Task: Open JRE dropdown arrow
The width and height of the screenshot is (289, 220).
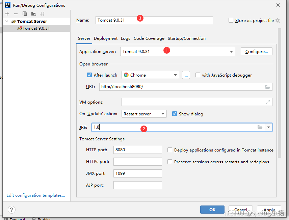Action: click(x=268, y=127)
